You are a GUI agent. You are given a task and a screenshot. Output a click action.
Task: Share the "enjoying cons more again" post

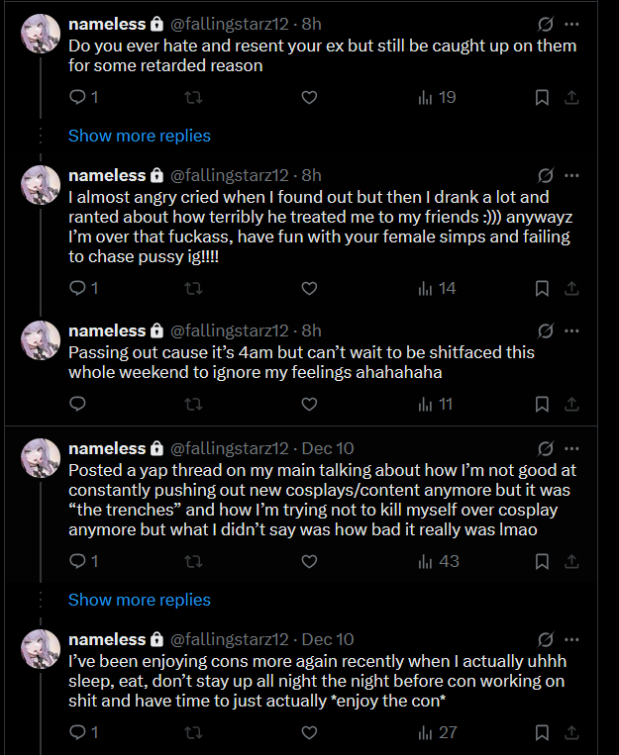[571, 732]
